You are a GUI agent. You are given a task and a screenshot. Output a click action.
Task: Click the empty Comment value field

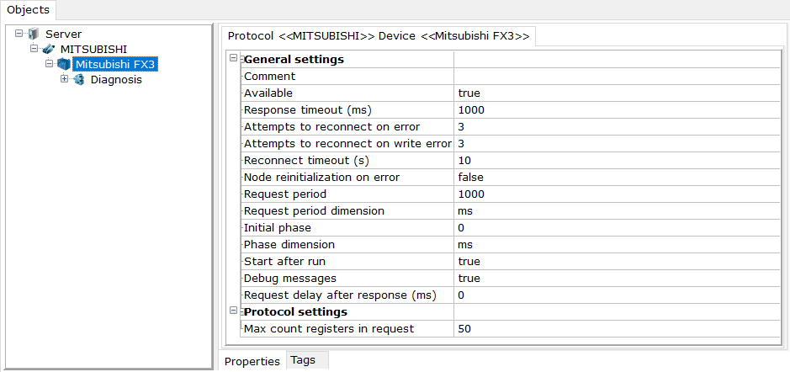618,77
